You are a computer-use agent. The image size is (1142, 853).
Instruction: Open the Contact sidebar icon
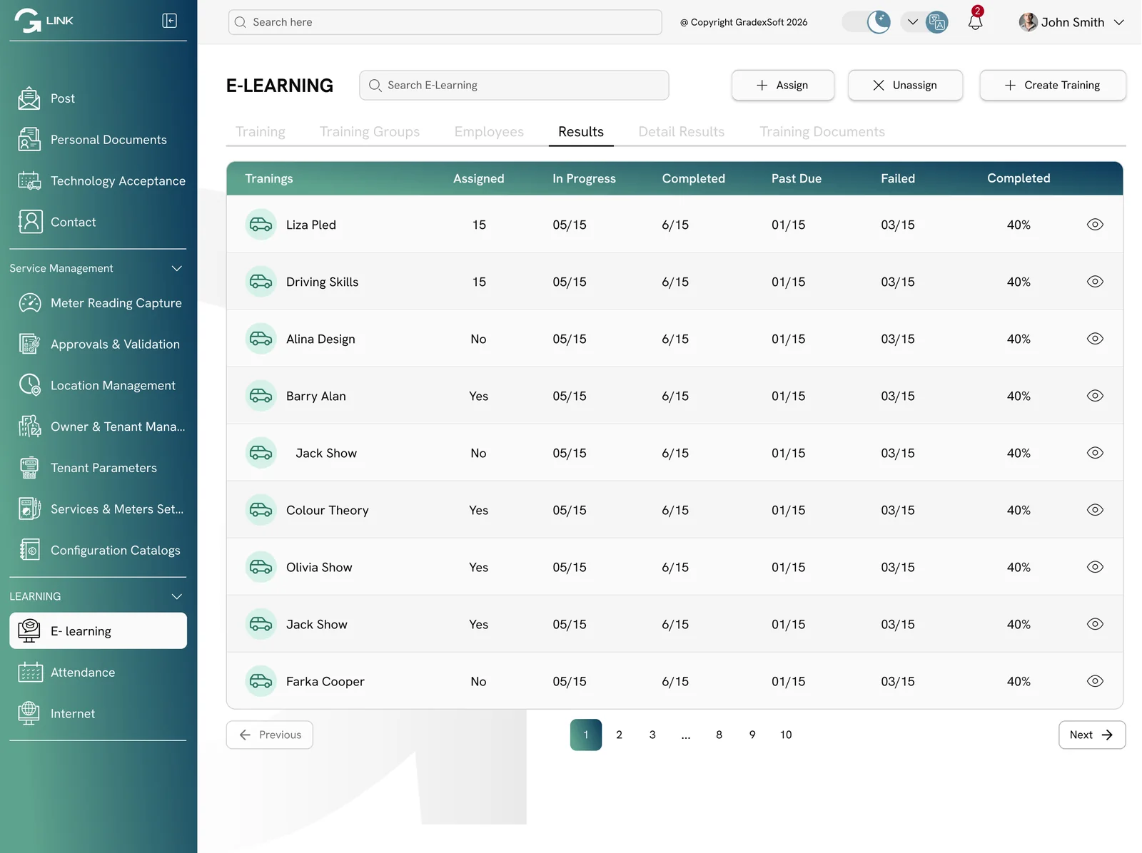31,222
